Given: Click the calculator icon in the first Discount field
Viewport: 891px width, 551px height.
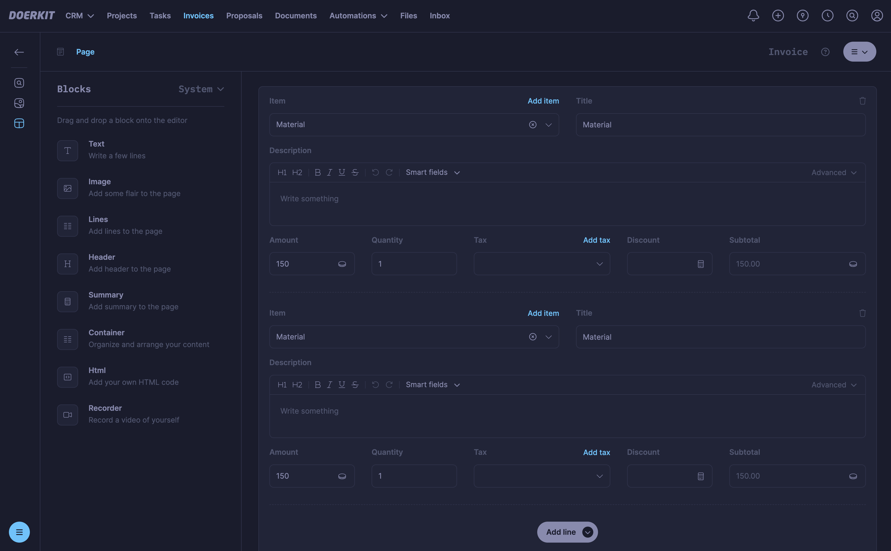Looking at the screenshot, I should pyautogui.click(x=700, y=264).
